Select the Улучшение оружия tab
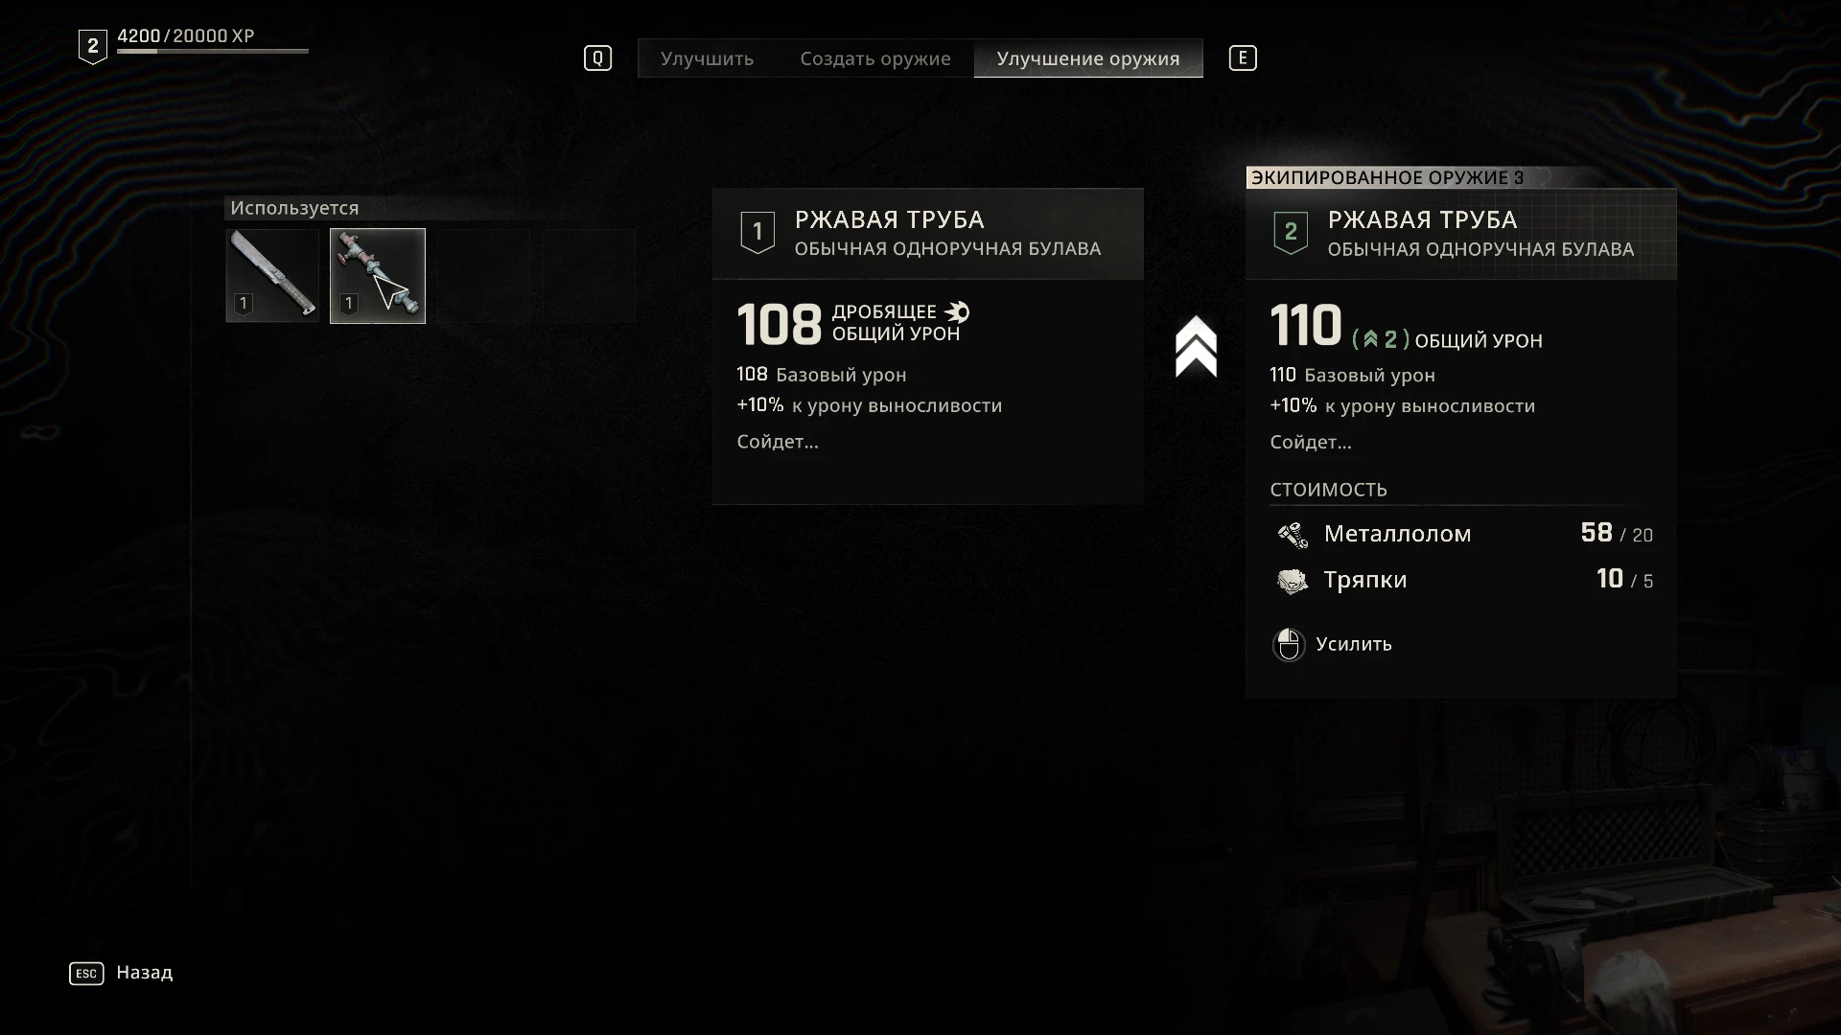Viewport: 1841px width, 1035px height. click(1088, 58)
